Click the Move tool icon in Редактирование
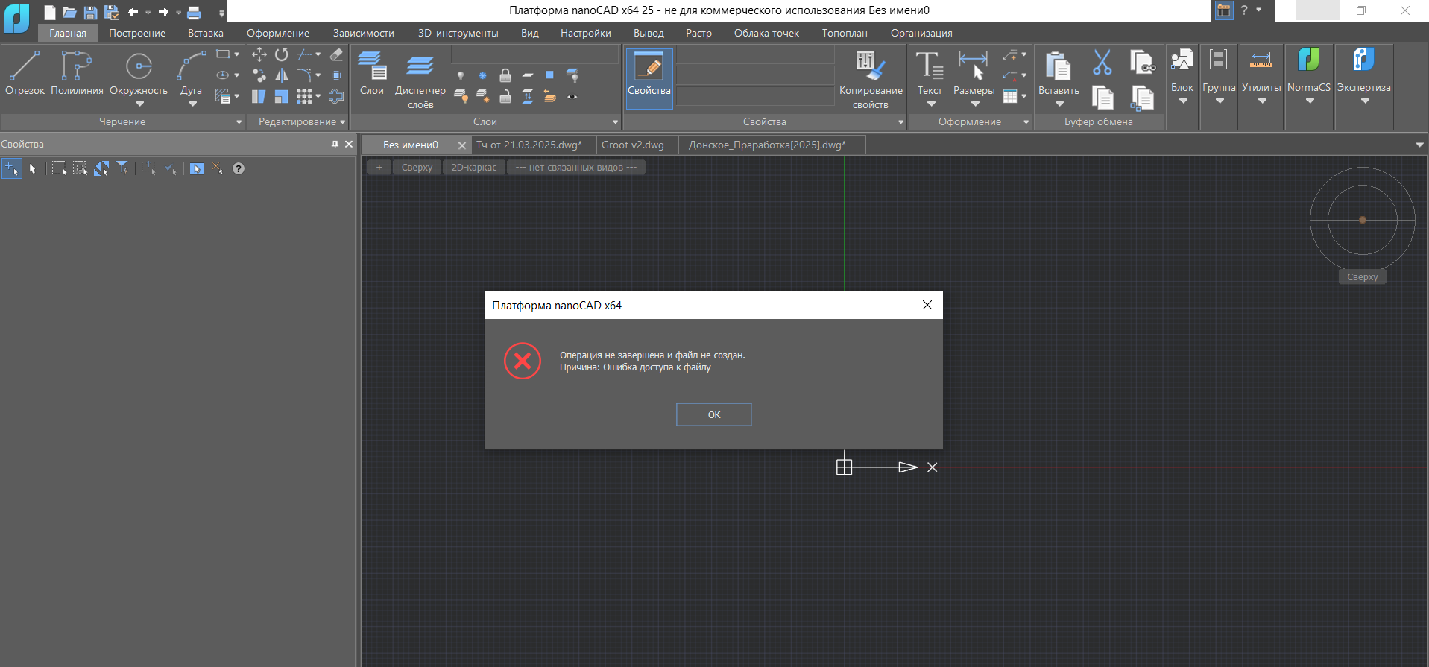Viewport: 1429px width, 667px height. tap(259, 54)
